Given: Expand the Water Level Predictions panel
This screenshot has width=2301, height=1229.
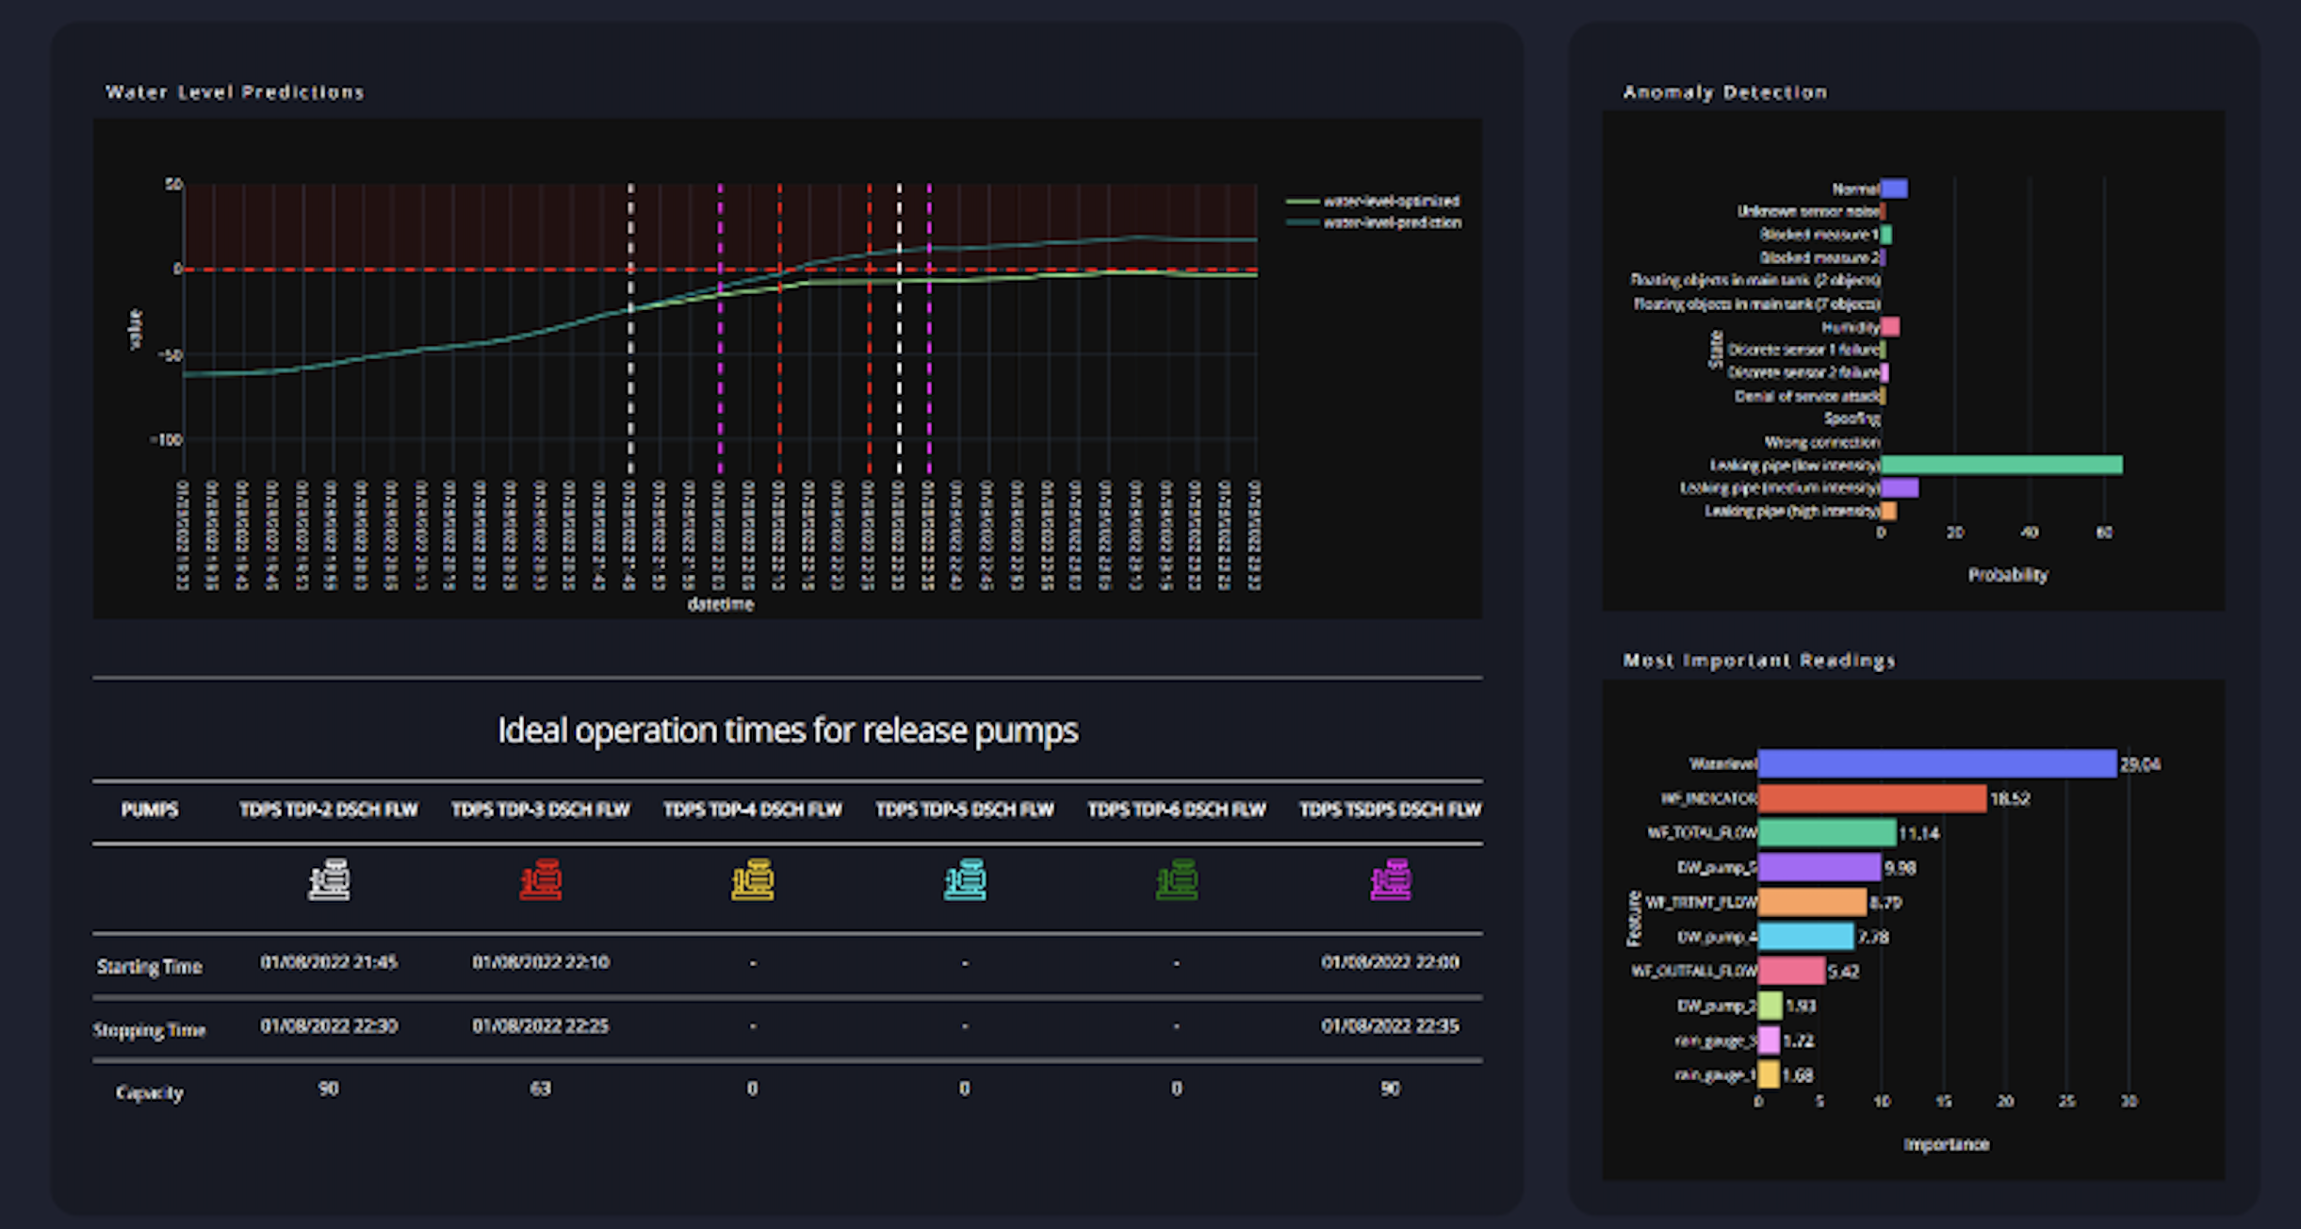Looking at the screenshot, I should point(234,92).
